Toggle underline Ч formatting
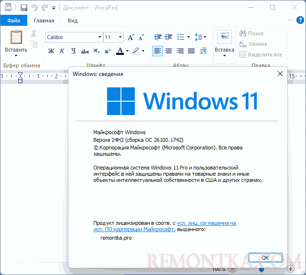 click(73, 51)
